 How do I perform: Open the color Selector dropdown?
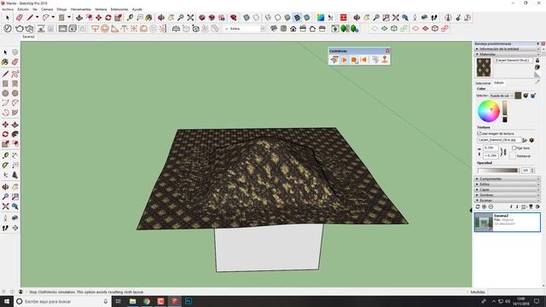click(502, 96)
